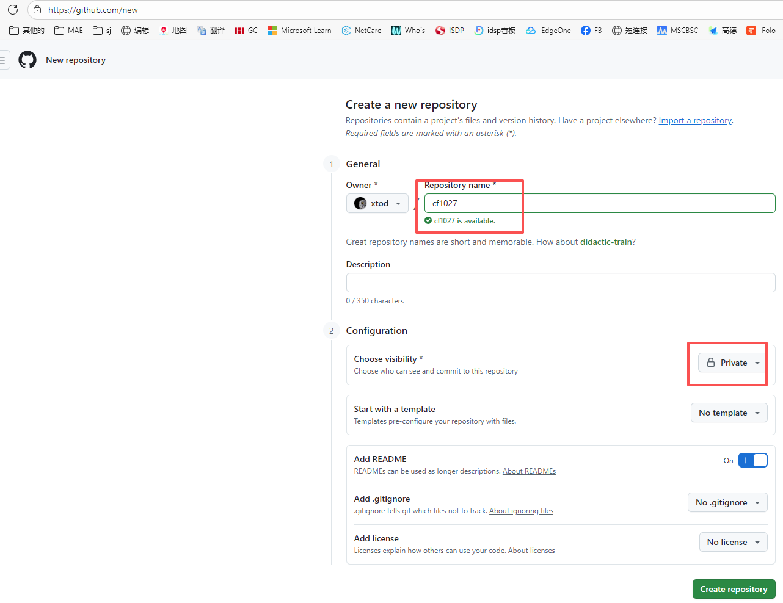
Task: Open the Whois bookmark
Action: [x=408, y=31]
